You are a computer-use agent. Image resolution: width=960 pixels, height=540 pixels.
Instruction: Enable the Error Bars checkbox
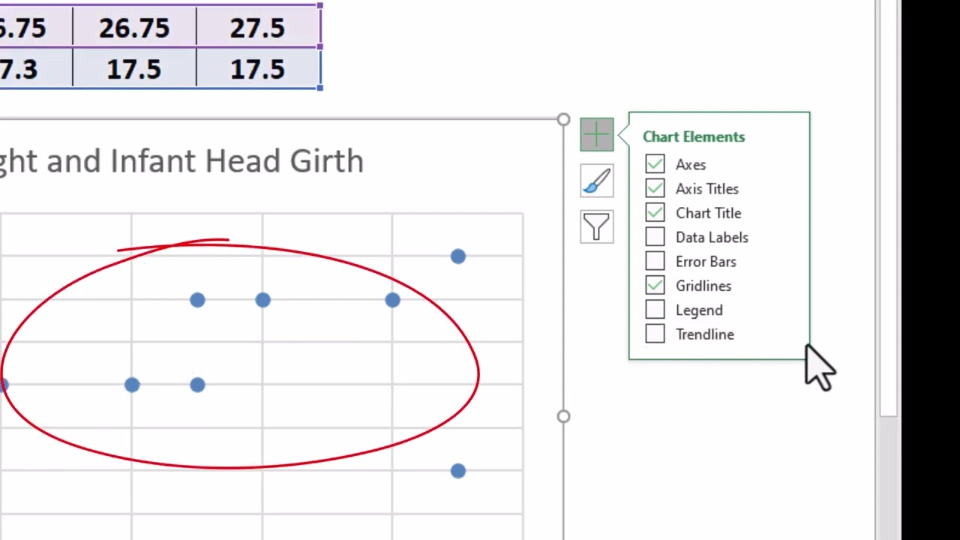point(655,261)
